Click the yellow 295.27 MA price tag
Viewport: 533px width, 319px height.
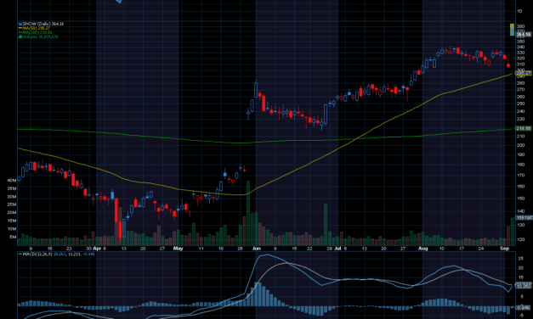point(524,73)
